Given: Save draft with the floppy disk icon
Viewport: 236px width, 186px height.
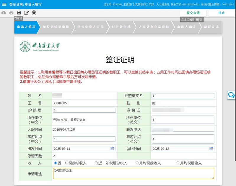Looking at the screenshot, I should [19, 13].
